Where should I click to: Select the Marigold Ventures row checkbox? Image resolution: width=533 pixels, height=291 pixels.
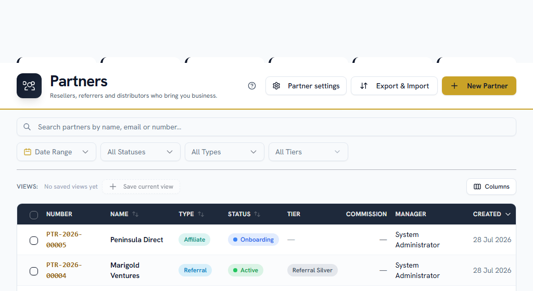[34, 271]
